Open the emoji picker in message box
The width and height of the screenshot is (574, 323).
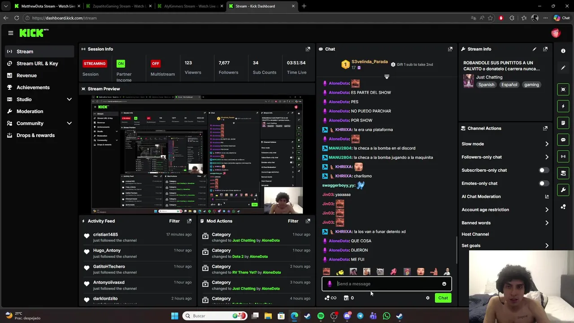pos(444,284)
